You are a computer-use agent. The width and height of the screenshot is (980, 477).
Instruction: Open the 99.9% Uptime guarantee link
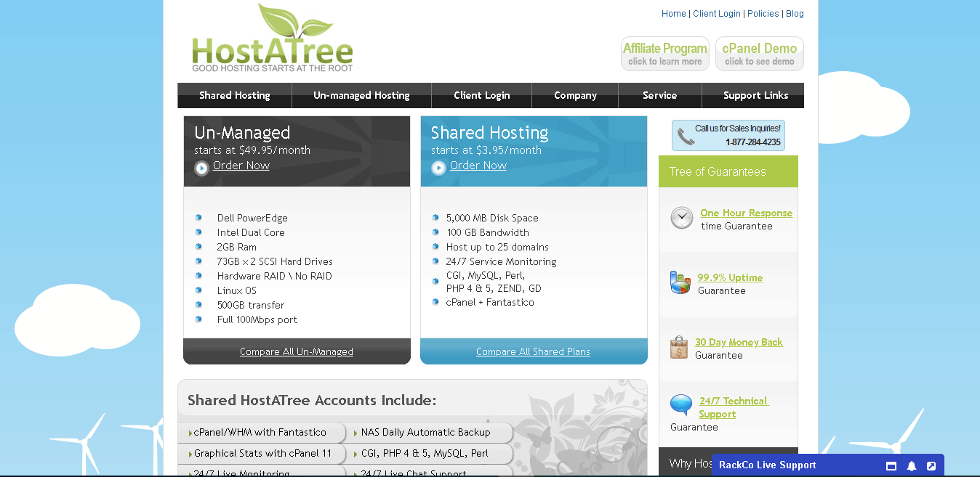[x=730, y=277]
